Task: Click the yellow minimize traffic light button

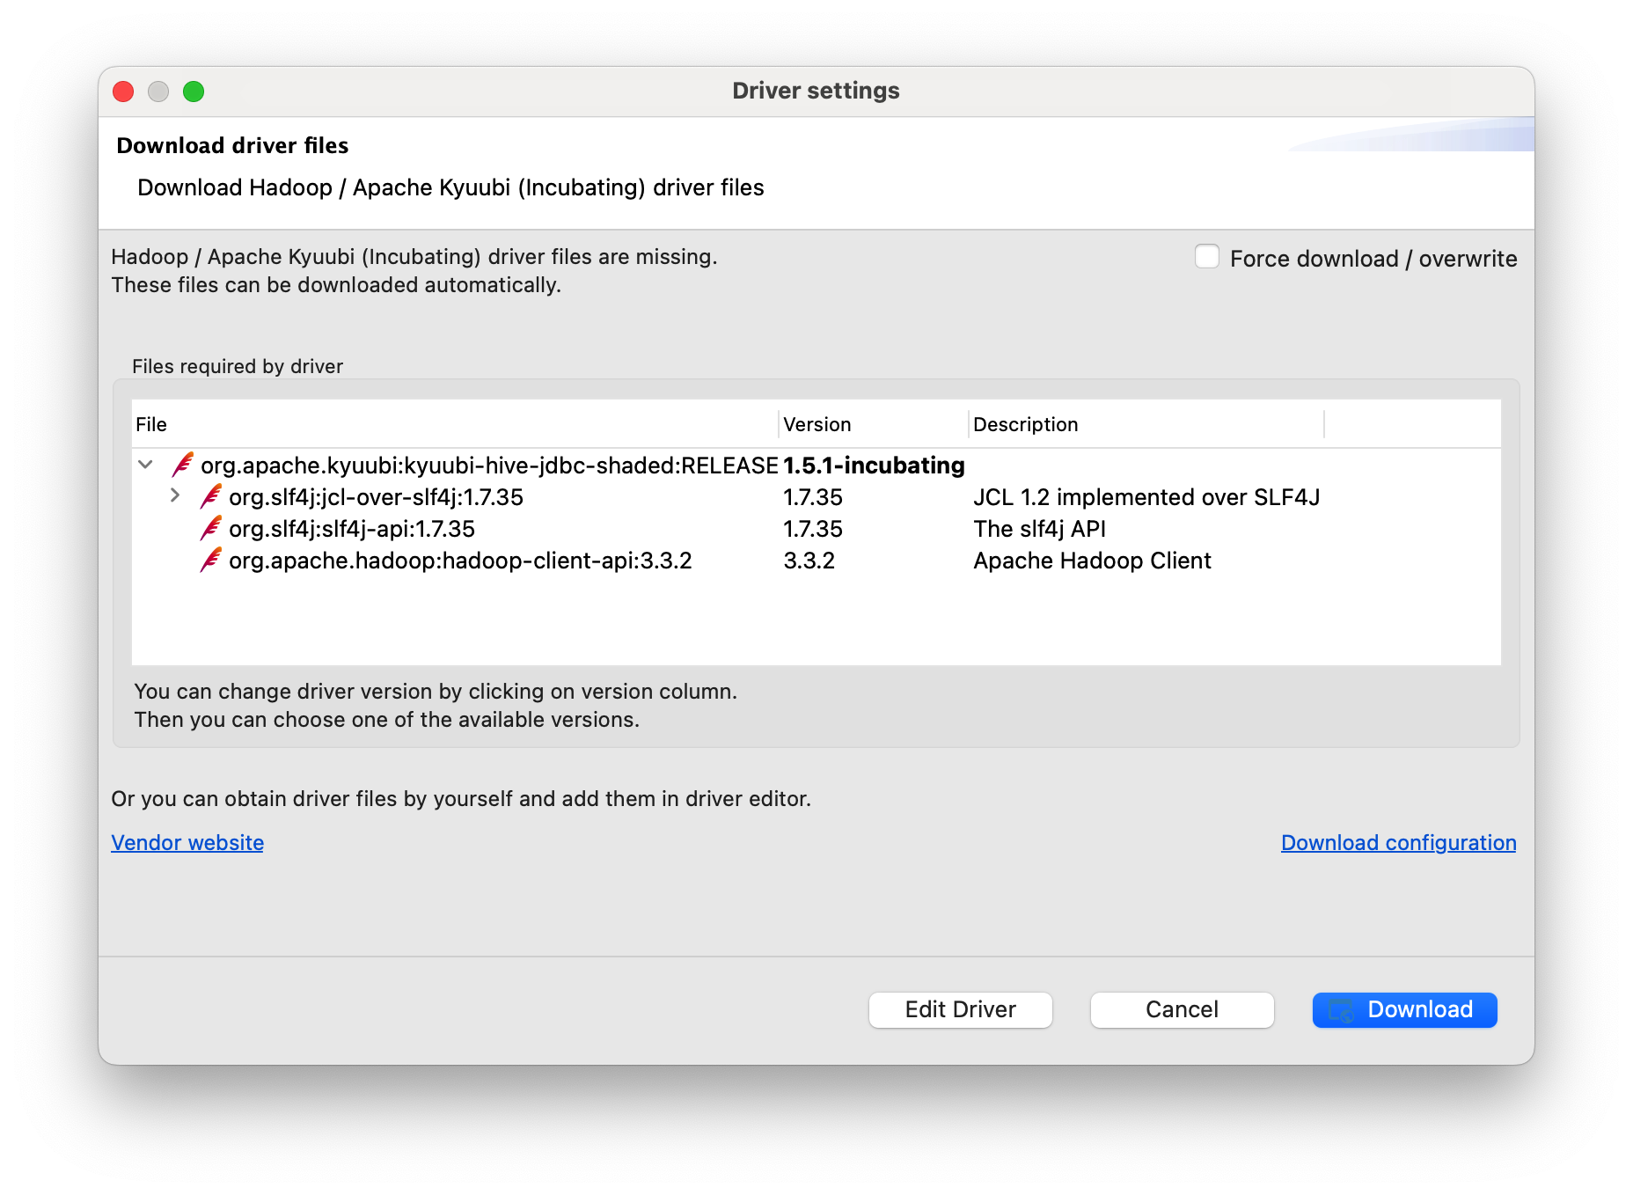Action: [x=158, y=91]
